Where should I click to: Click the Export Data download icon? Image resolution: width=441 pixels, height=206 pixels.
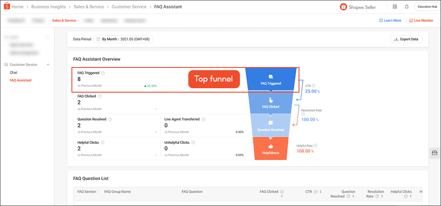point(396,39)
